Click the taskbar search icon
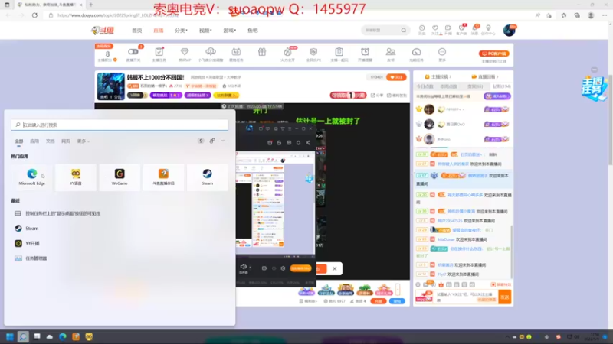This screenshot has height=344, width=613. coord(23,336)
